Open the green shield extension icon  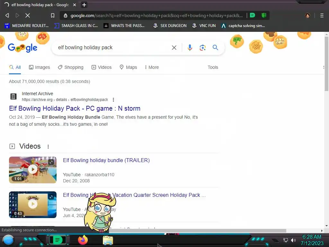pyautogui.click(x=264, y=15)
